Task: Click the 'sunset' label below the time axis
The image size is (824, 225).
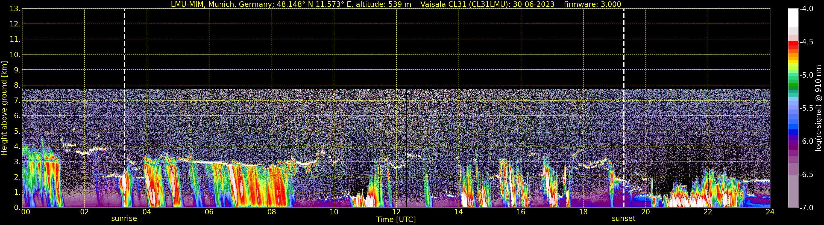Action: (623, 219)
